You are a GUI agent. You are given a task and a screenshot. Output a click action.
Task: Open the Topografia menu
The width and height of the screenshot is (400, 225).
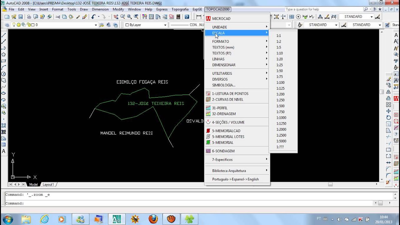[180, 9]
